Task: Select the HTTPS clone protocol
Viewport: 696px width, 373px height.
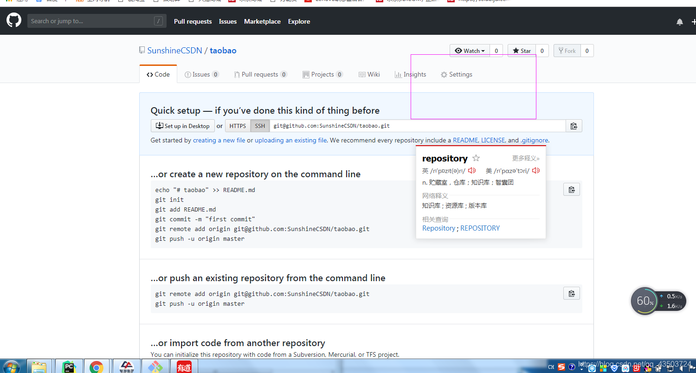Action: (x=238, y=126)
